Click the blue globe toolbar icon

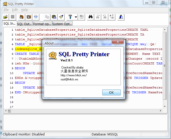(x=36, y=17)
